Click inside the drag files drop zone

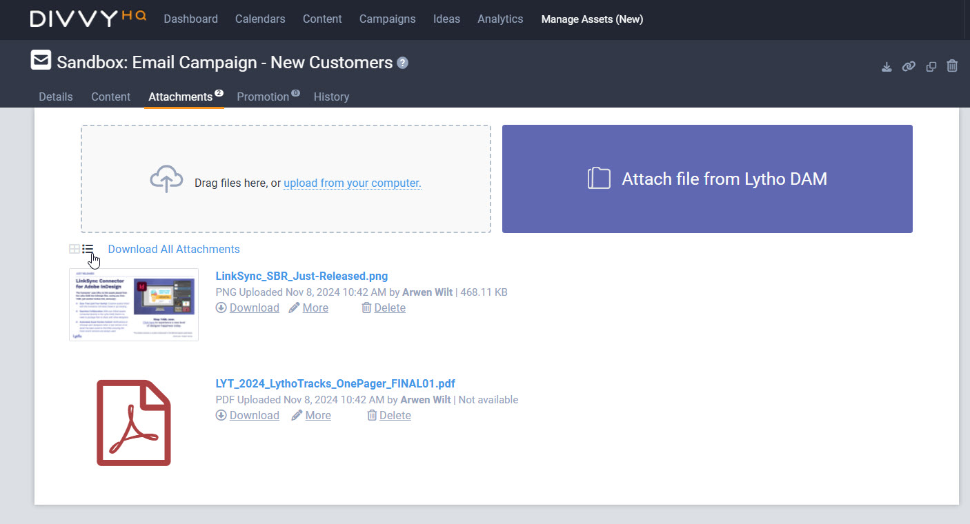(286, 179)
